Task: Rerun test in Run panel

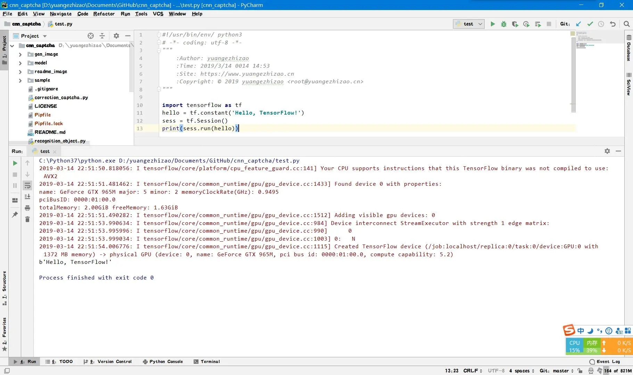Action: tap(15, 163)
